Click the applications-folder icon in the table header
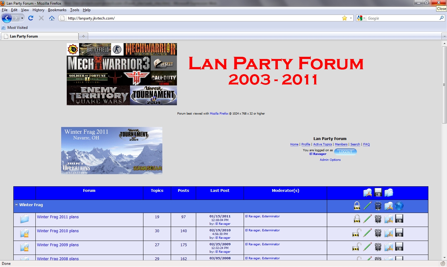Viewport: 447px width, 267px height. (x=368, y=192)
